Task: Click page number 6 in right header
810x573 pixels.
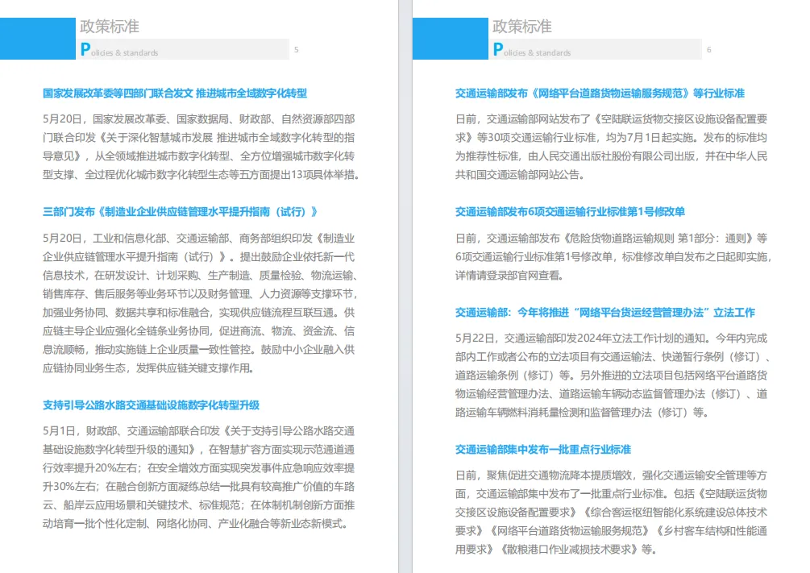Action: click(x=708, y=50)
